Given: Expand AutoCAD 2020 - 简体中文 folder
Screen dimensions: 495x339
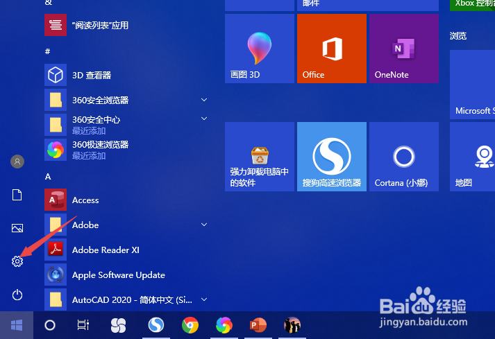Looking at the screenshot, I should coord(204,299).
